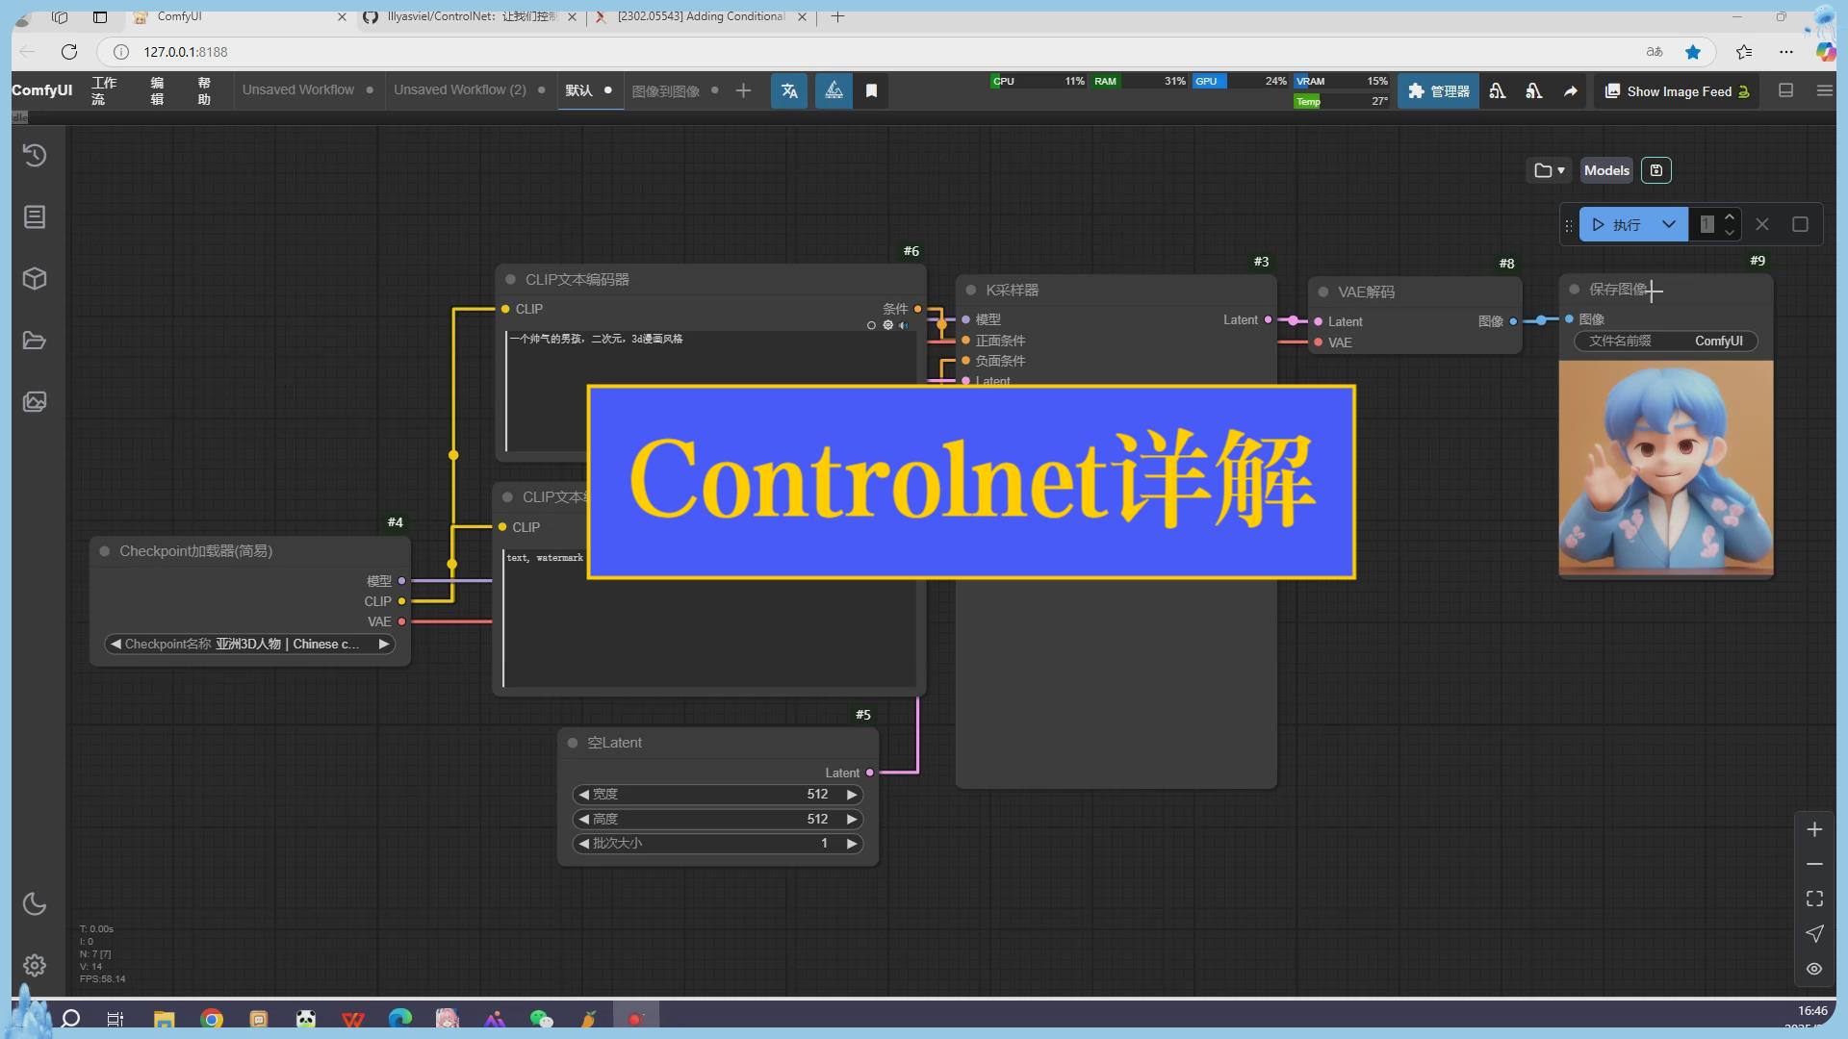
Task: Add a new workflow tab with plus
Action: 743,90
